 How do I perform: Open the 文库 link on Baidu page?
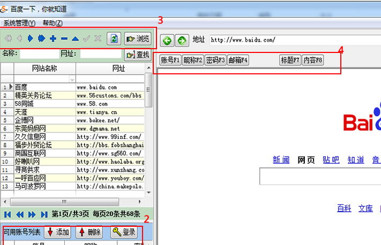[x=365, y=208]
